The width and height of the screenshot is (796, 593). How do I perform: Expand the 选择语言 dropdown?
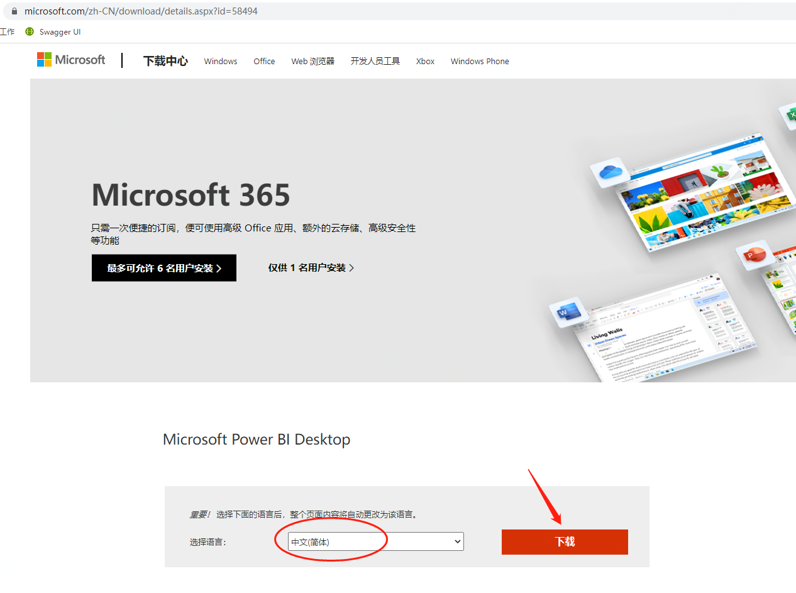pos(376,541)
